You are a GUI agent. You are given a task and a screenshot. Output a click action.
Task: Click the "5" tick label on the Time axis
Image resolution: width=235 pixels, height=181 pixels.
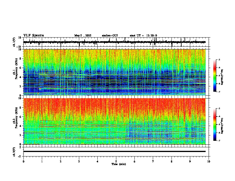(116, 161)
